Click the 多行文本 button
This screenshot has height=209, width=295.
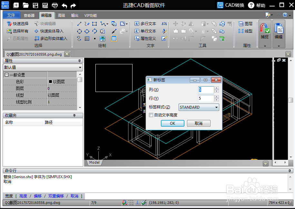145,24
